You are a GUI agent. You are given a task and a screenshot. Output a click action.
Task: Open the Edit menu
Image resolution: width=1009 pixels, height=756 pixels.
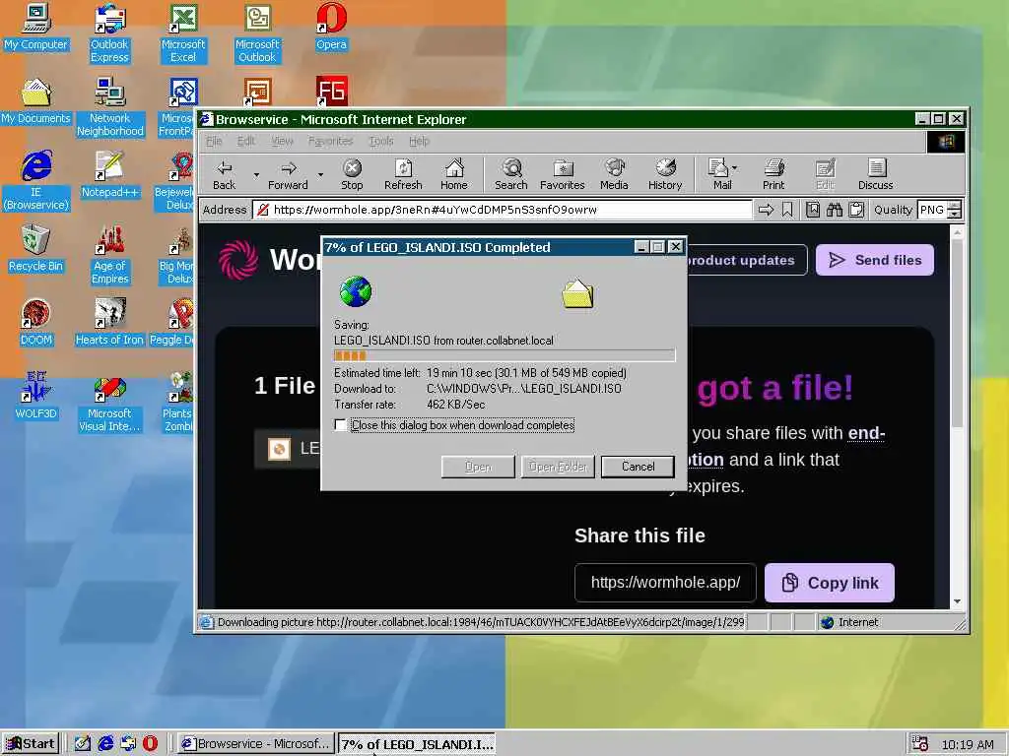tap(246, 141)
